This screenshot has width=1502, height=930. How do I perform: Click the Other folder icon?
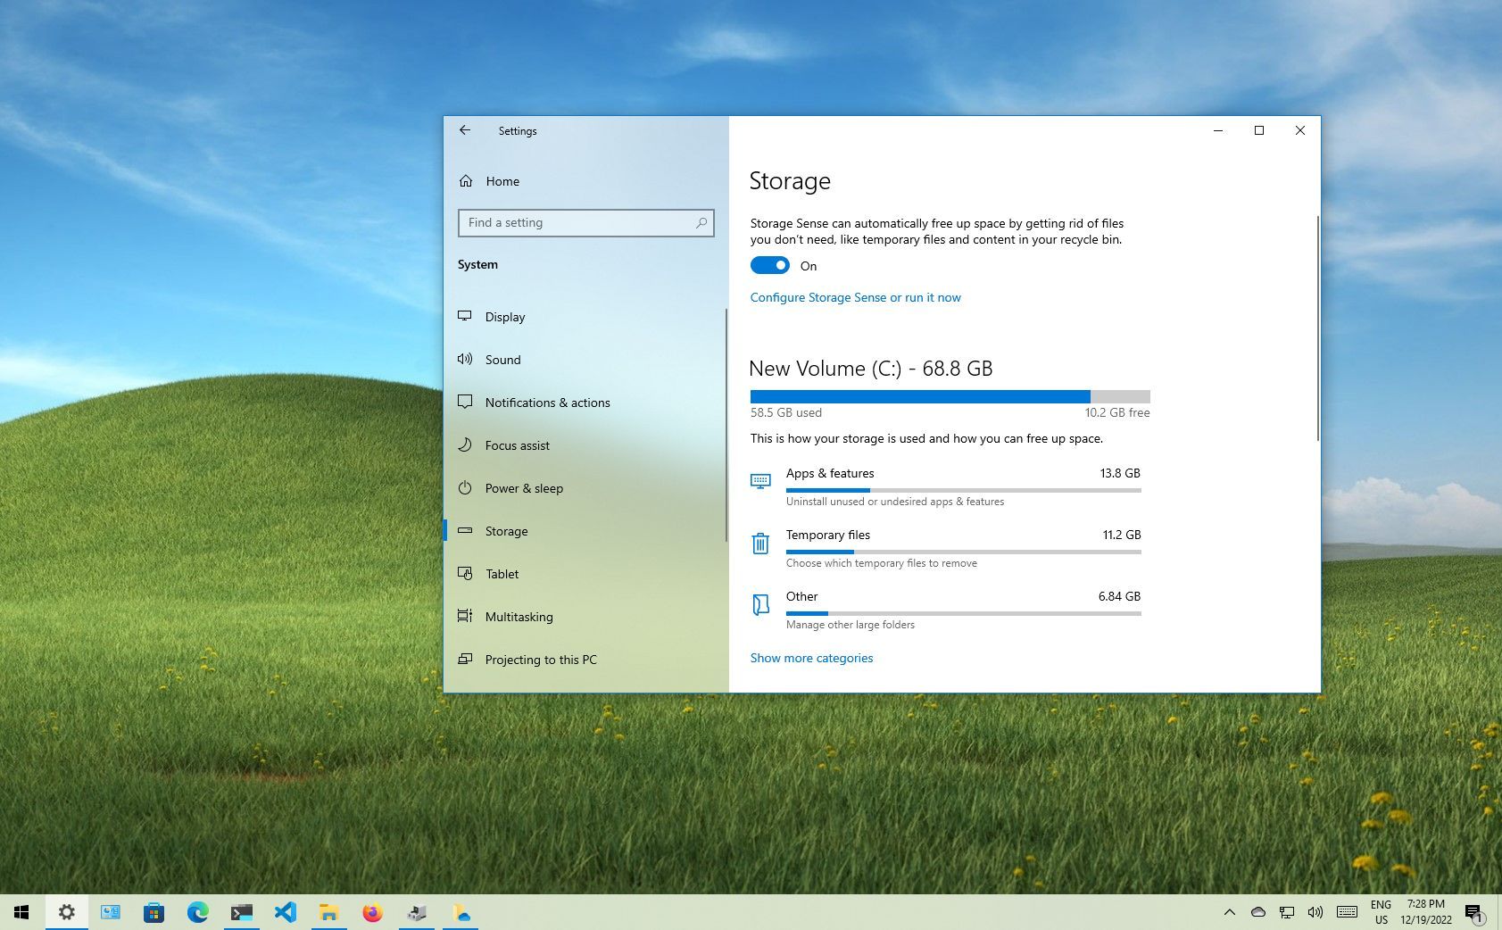(760, 604)
